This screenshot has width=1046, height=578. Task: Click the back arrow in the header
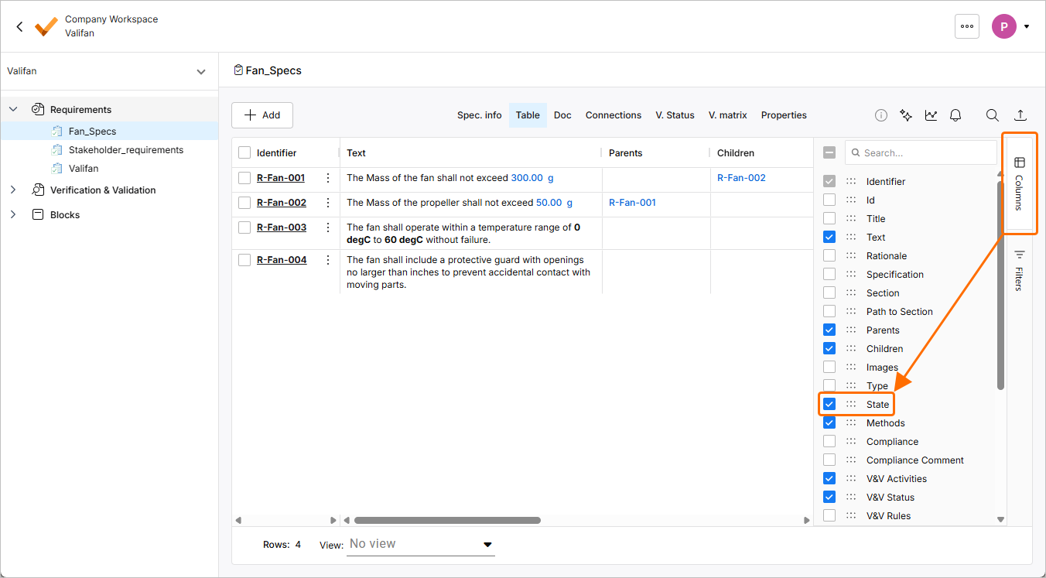[x=20, y=26]
